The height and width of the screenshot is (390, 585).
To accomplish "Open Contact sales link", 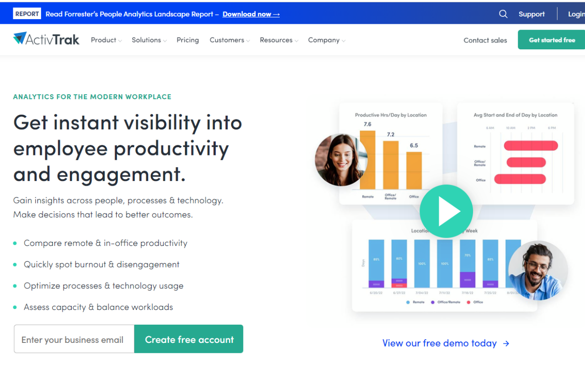I will (485, 40).
